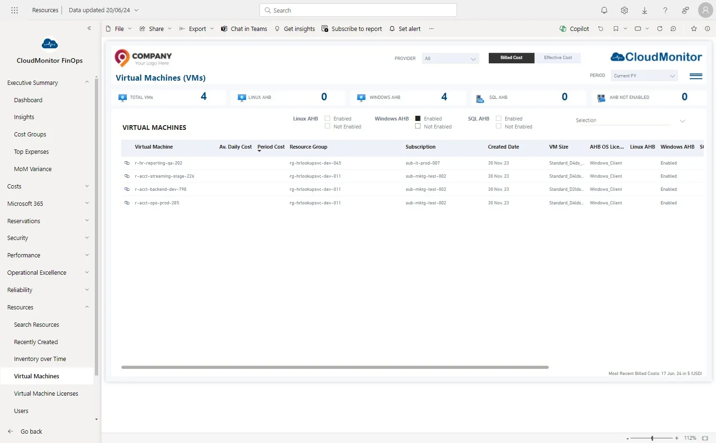Open the Selection dropdown
This screenshot has height=443, width=716.
pos(631,120)
